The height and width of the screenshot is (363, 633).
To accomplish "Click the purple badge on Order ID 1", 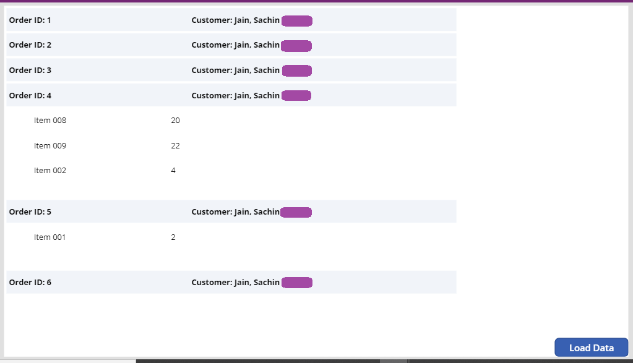I will point(296,20).
